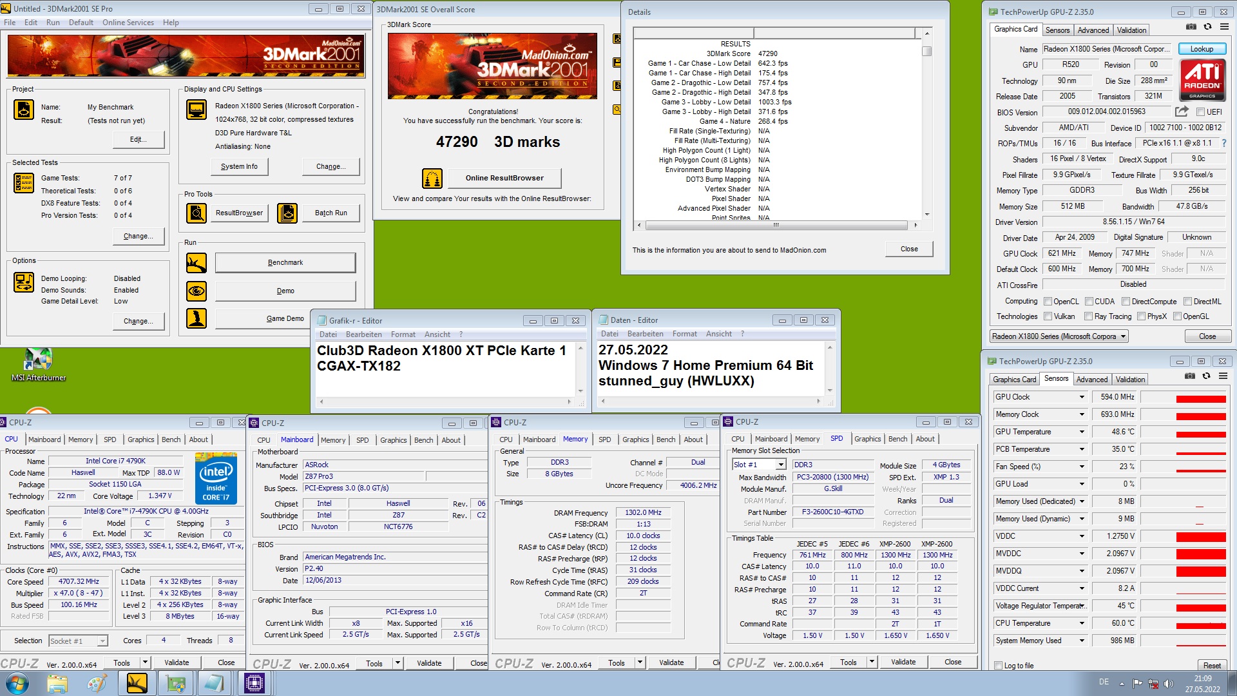1237x696 pixels.
Task: Expand the VDDC Current sensor dropdown
Action: point(1082,588)
